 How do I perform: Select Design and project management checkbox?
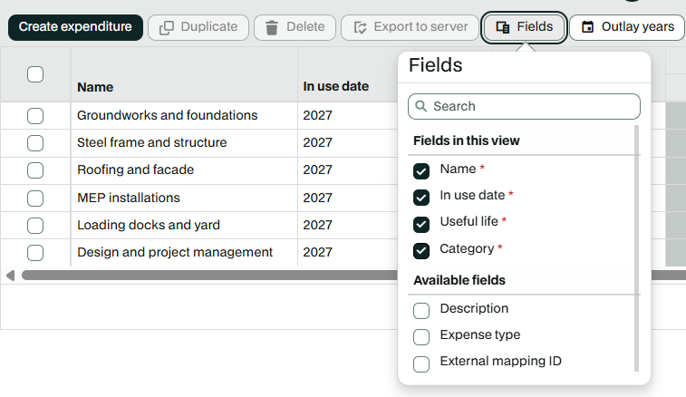click(x=35, y=253)
